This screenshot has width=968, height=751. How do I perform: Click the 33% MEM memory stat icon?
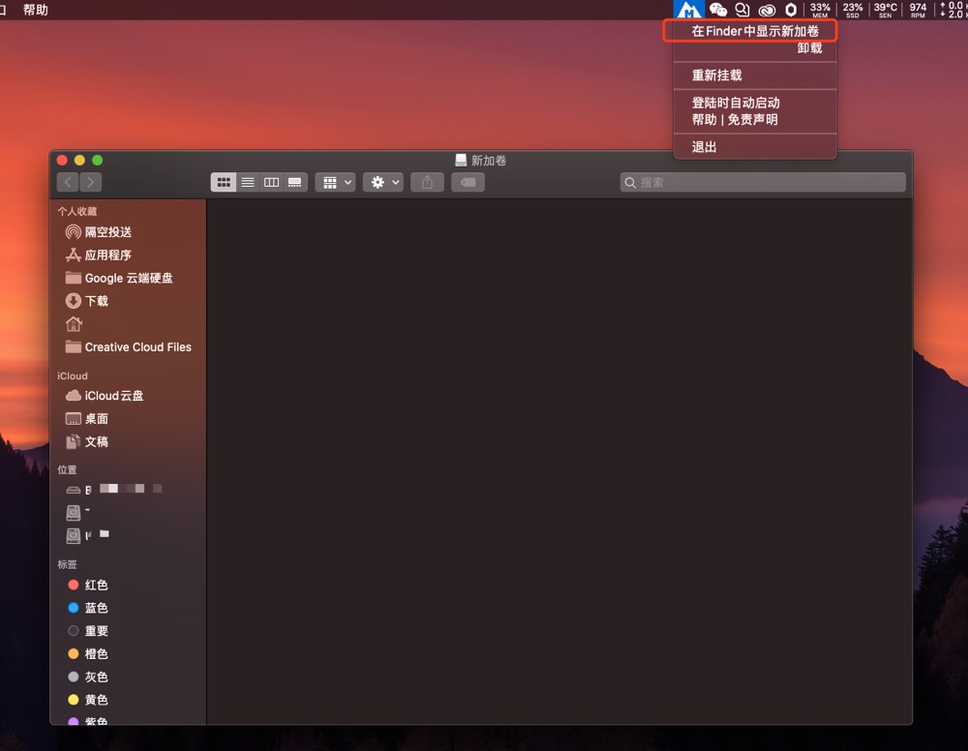819,9
